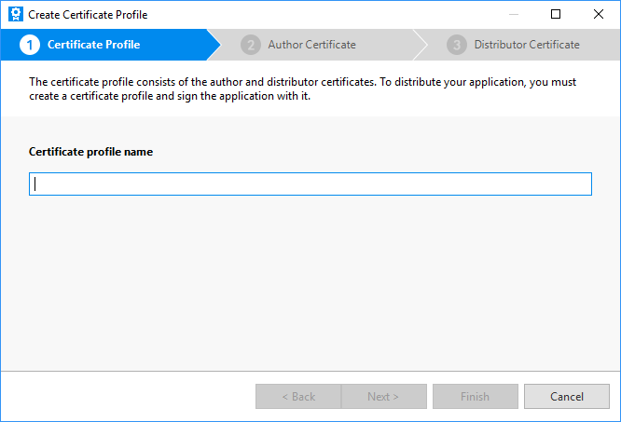Click the step 3 number circle
Viewport: 621px width, 422px height.
pos(456,45)
